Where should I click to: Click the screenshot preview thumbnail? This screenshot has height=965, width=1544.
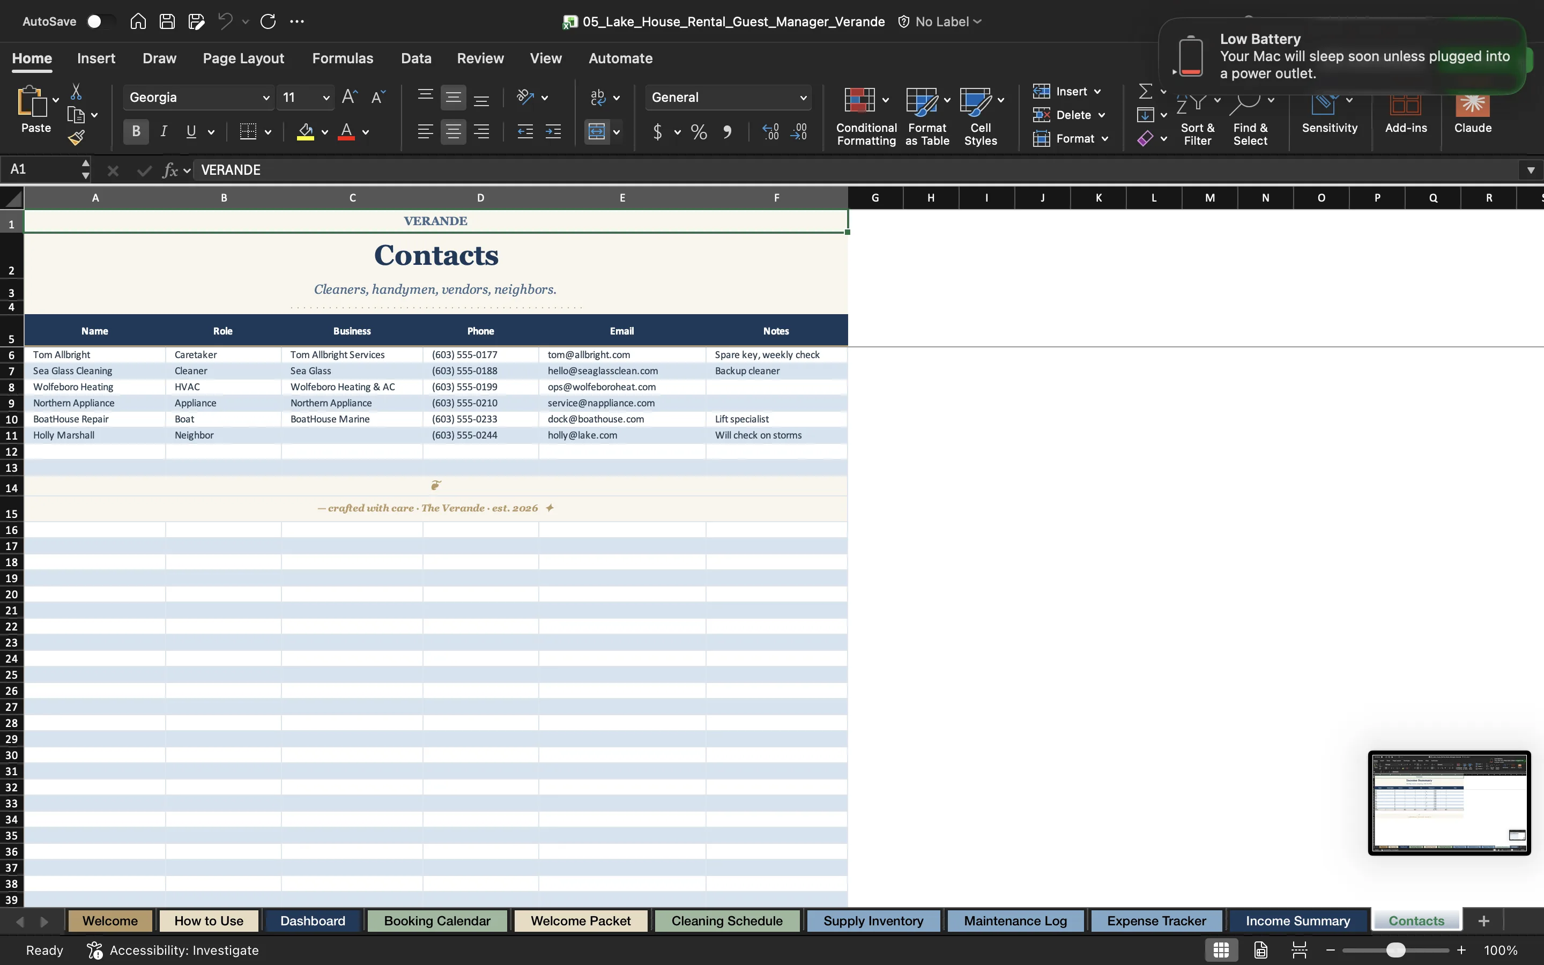[1449, 803]
